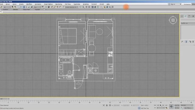Toggle Angle Snap
195x110 pixels.
click(x=55, y=7)
